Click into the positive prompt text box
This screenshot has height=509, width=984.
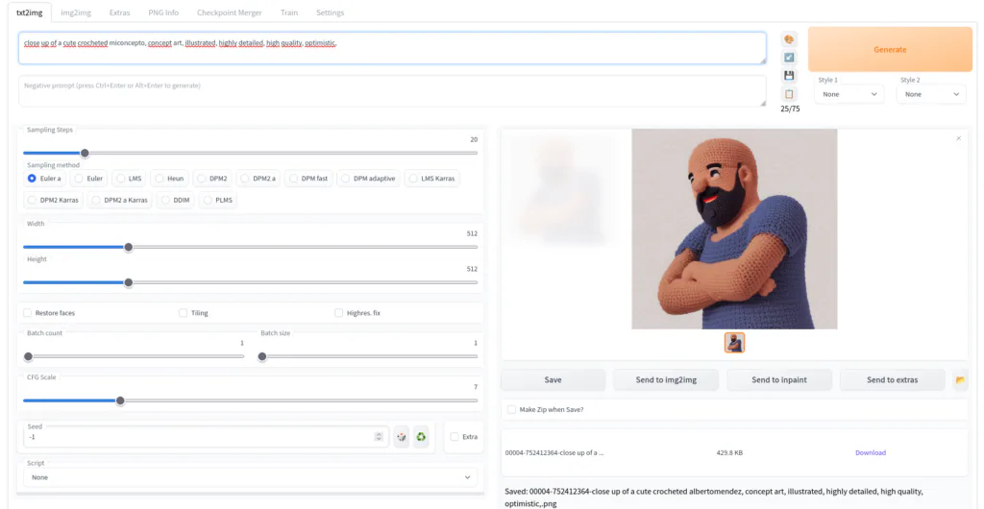tap(392, 48)
